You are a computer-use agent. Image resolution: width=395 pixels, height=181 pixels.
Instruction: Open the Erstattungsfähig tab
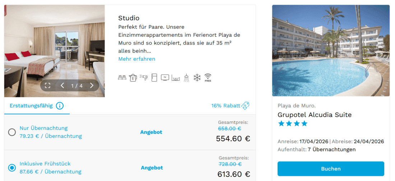31,106
